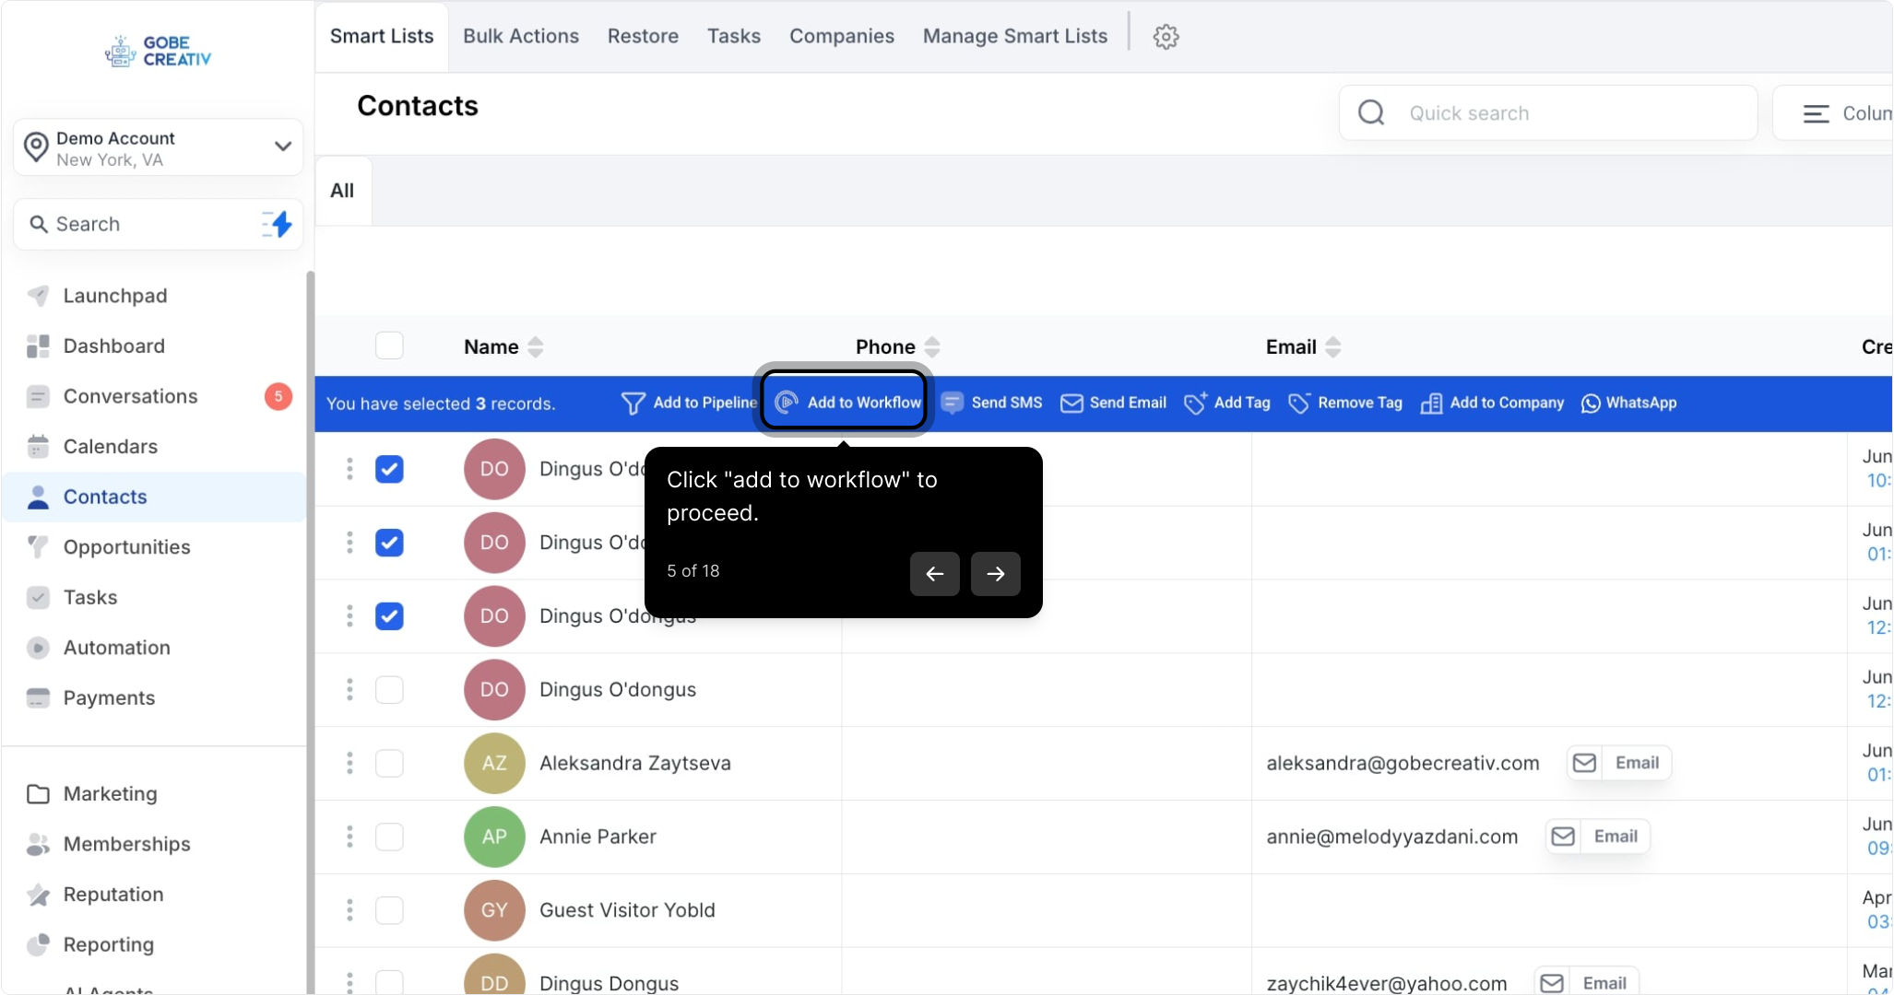Click the Add Tag icon

pos(1195,403)
